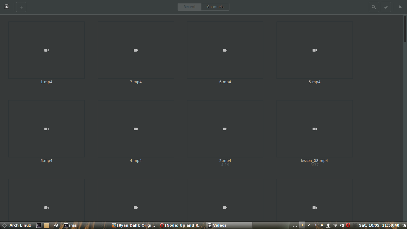Click the Videos clapperboard app icon
Screen dimensions: 407x229
click(x=7, y=7)
